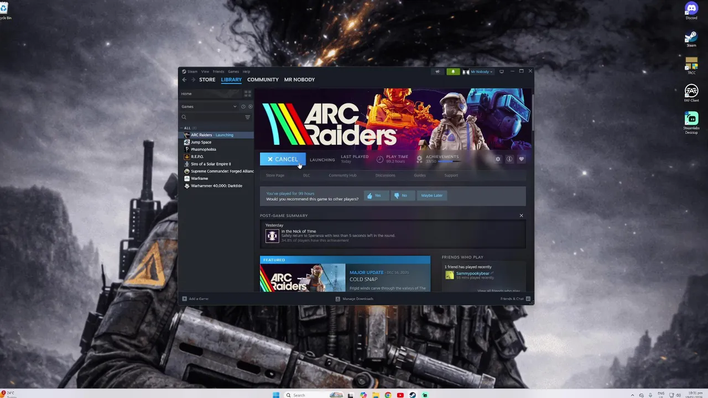Open Friends & Chat

coord(515,299)
